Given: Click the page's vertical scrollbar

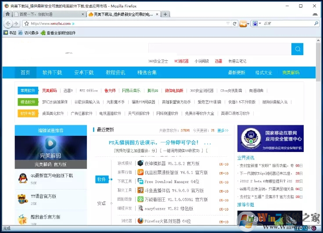Looking at the screenshot, I should tap(319, 61).
